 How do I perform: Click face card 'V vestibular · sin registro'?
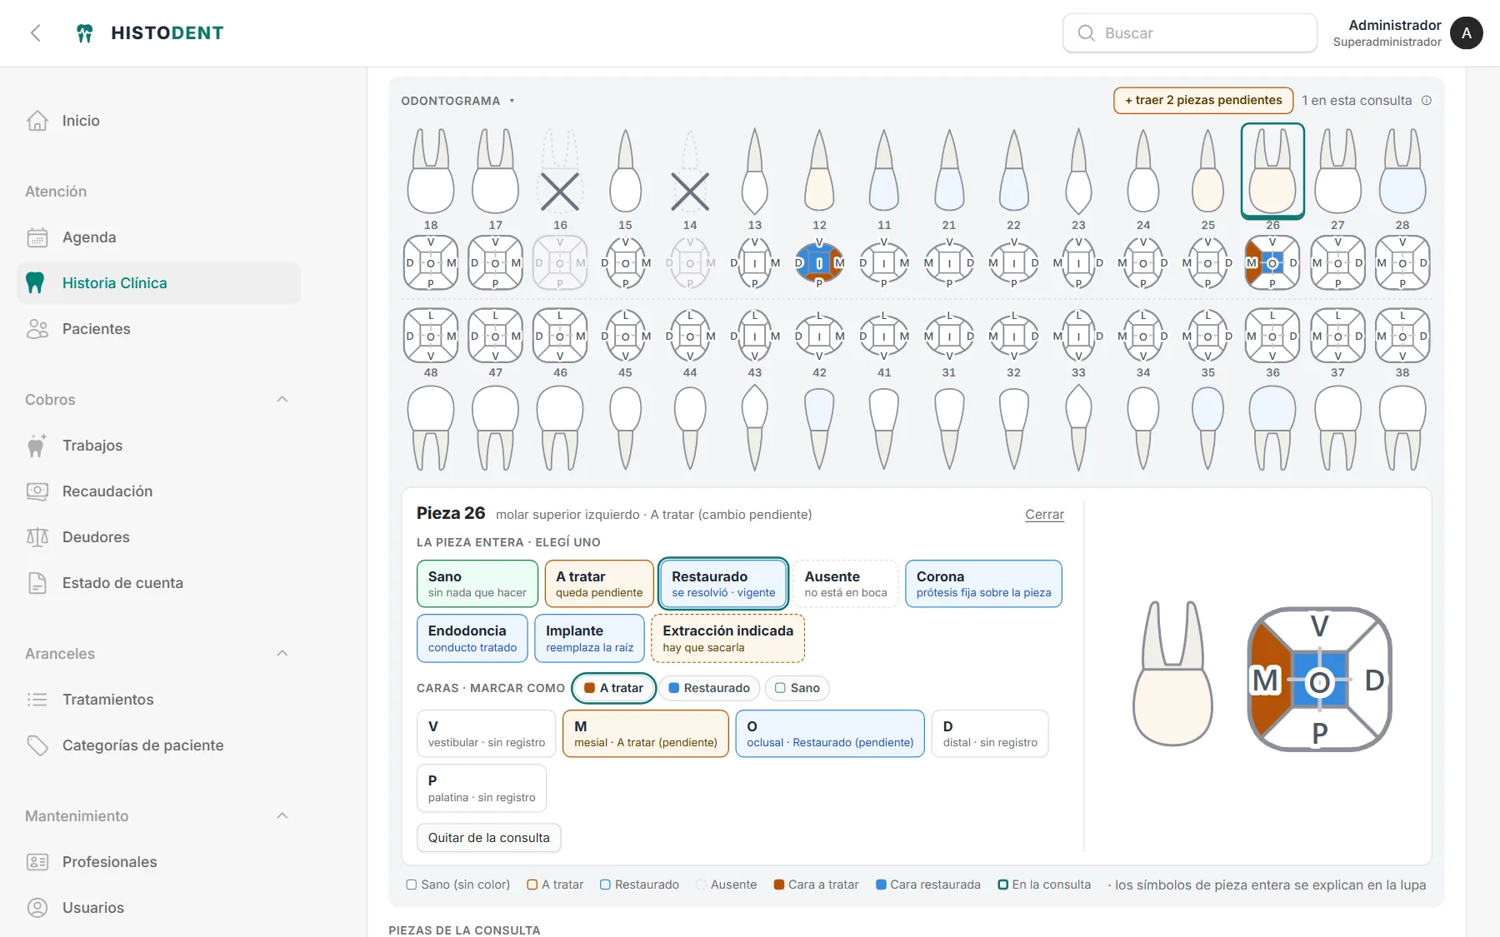click(x=486, y=734)
